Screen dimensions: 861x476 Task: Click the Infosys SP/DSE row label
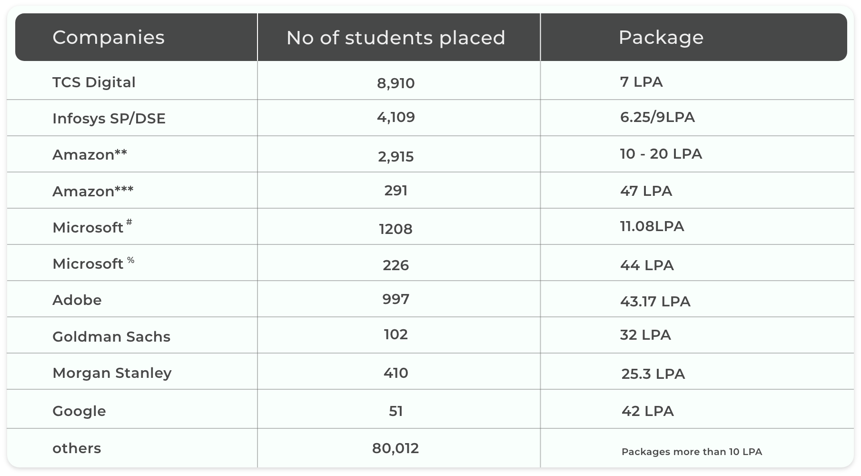coord(109,118)
